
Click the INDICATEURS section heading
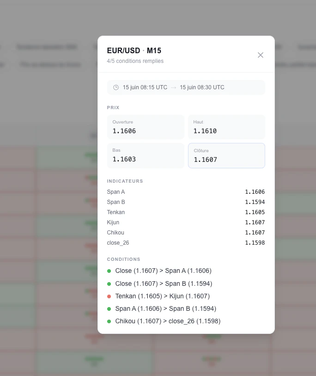coord(125,181)
